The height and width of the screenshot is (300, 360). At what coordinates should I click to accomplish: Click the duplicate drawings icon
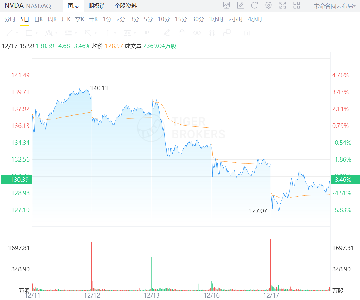click(x=227, y=33)
